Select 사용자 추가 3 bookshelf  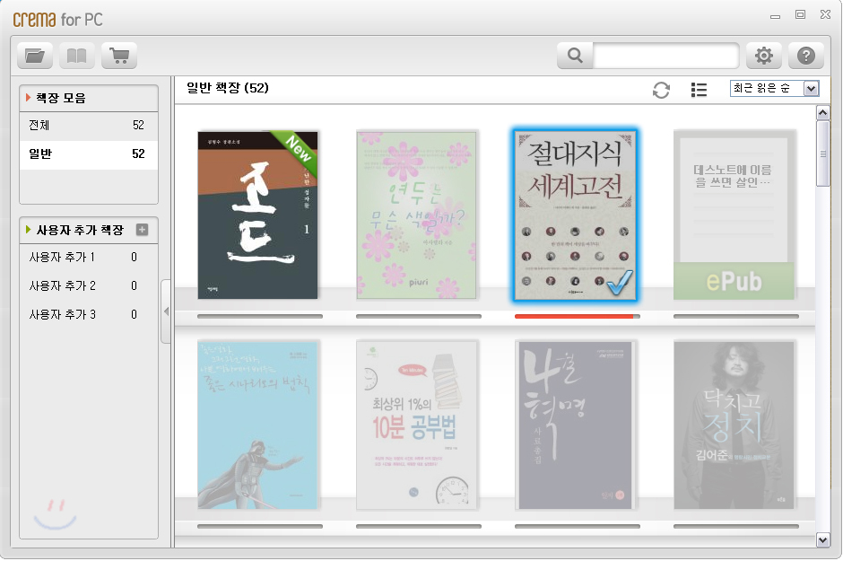pyautogui.click(x=89, y=314)
